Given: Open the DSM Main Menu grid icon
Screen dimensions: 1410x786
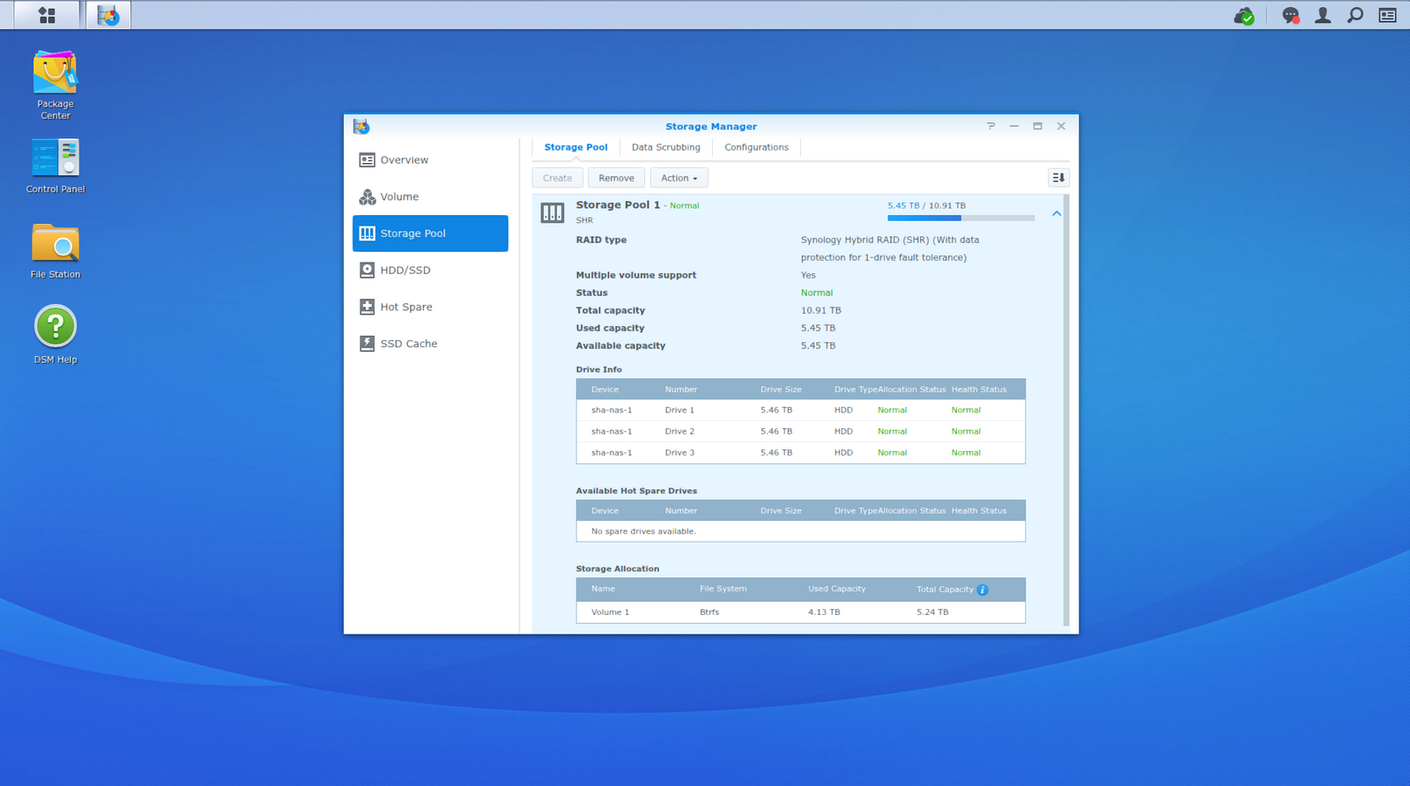Looking at the screenshot, I should [47, 15].
